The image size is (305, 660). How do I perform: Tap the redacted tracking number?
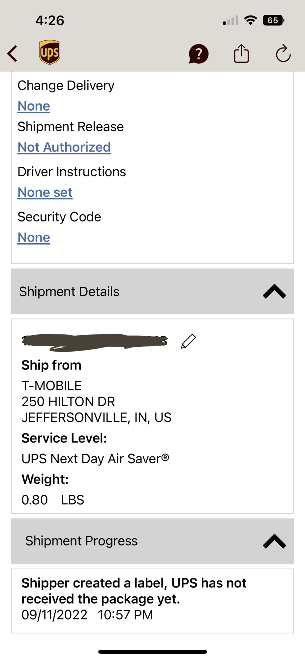click(95, 341)
